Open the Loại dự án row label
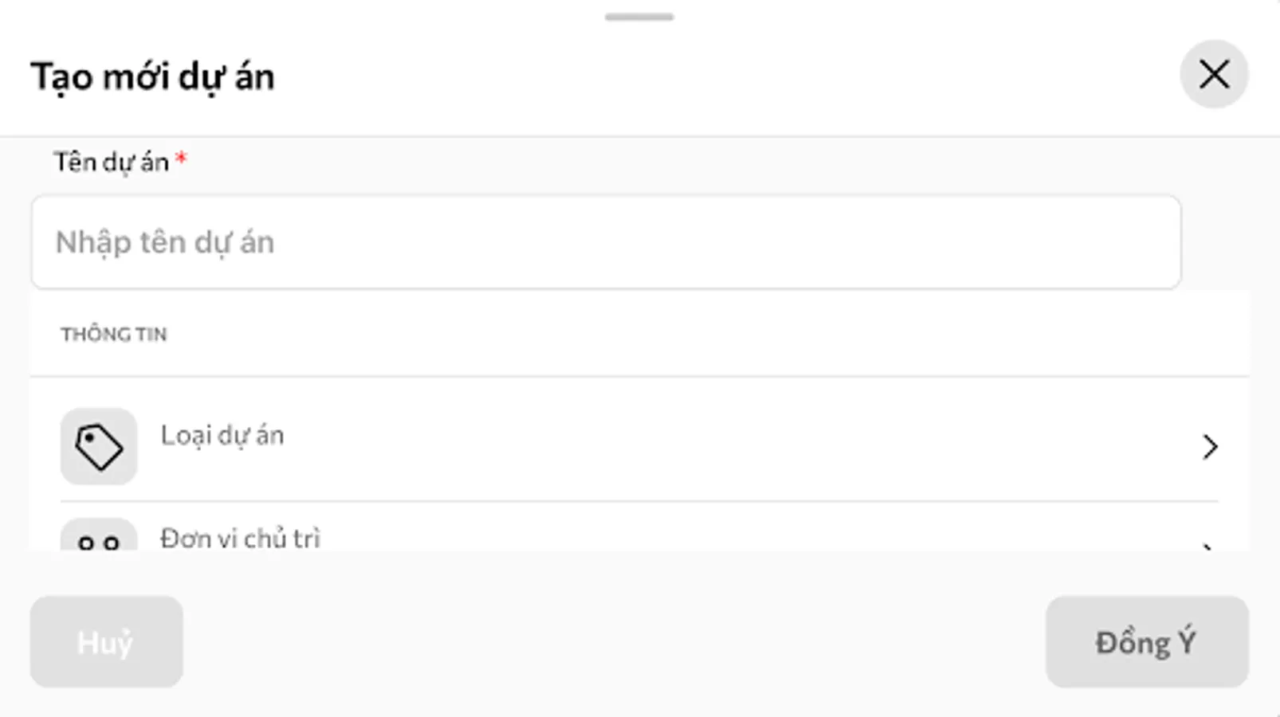This screenshot has height=717, width=1280. 222,436
